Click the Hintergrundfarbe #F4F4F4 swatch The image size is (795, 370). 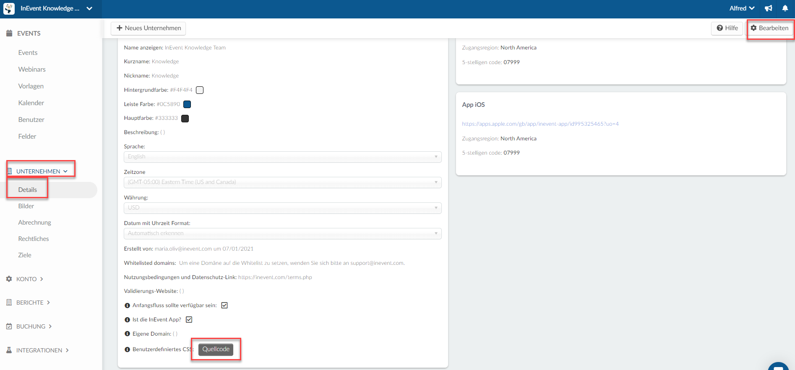tap(200, 90)
